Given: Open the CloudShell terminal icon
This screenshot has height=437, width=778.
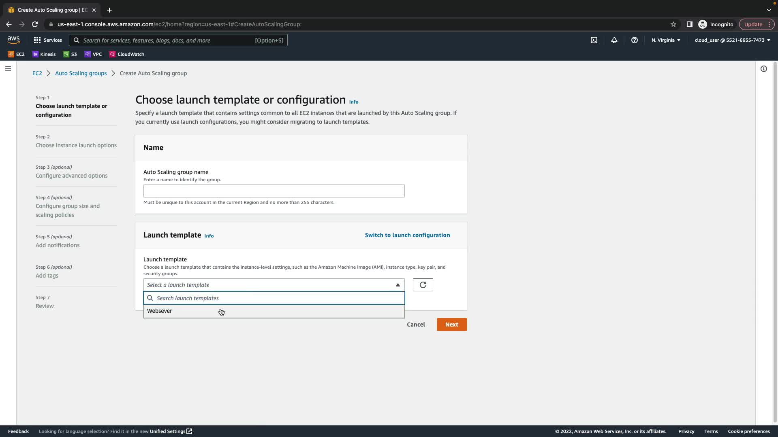Looking at the screenshot, I should (594, 40).
